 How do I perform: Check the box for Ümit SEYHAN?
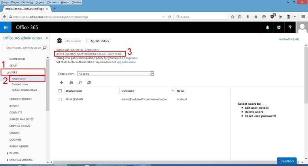point(60,100)
